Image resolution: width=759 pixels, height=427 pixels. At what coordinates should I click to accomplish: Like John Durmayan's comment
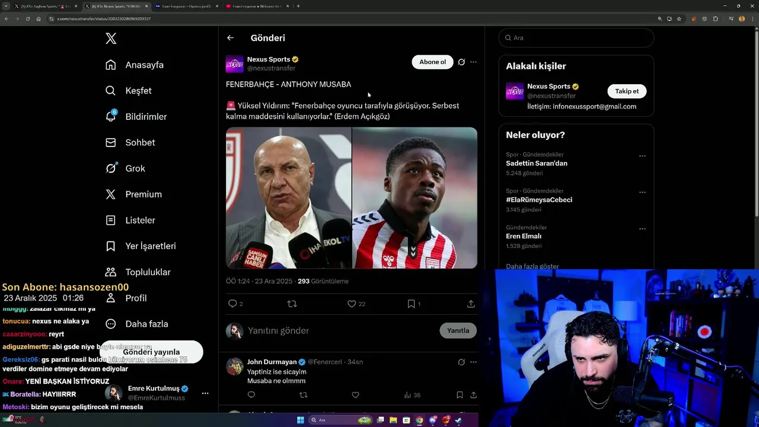coord(356,395)
